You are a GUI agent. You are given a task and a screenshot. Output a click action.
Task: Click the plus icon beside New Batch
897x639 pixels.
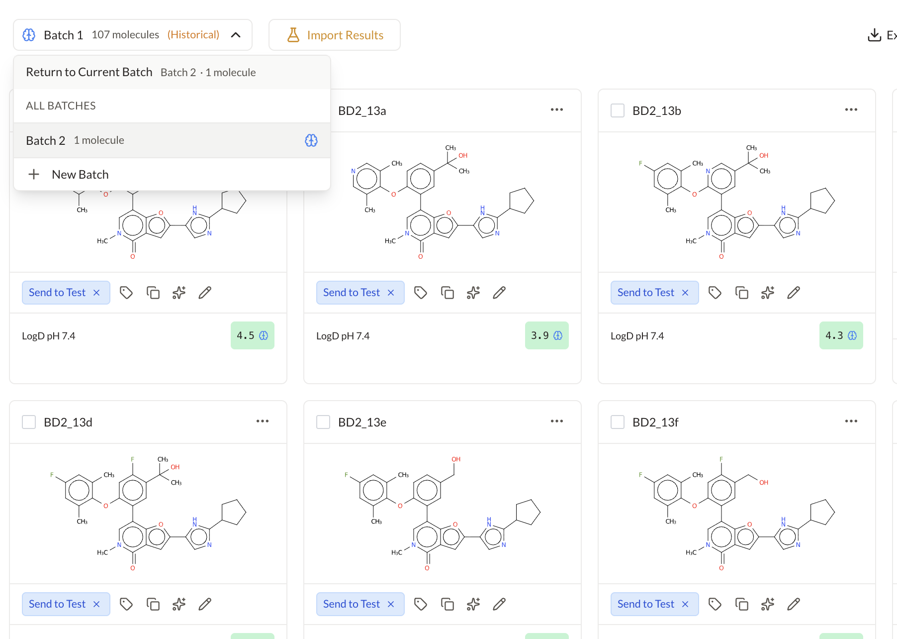(34, 174)
